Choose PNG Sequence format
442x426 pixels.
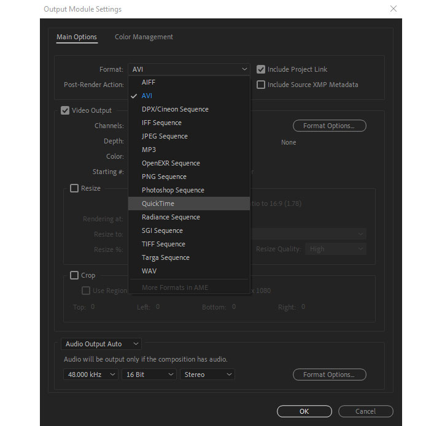(164, 177)
